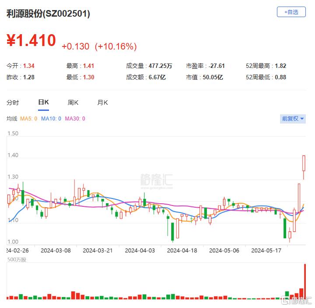The height and width of the screenshot is (308, 315).
Task: Click the MA30 moving average label
Action: pyautogui.click(x=75, y=119)
